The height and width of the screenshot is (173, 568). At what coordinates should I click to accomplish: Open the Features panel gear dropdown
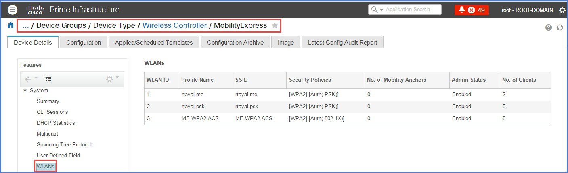point(112,79)
